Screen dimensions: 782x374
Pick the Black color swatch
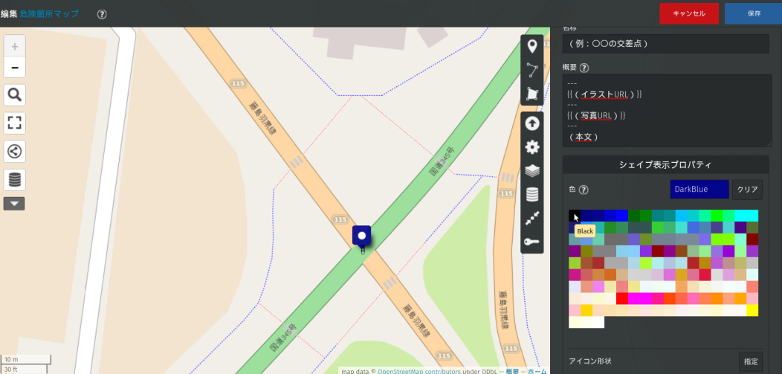(x=575, y=216)
